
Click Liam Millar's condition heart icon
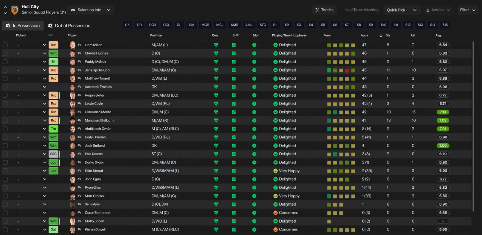(x=216, y=45)
